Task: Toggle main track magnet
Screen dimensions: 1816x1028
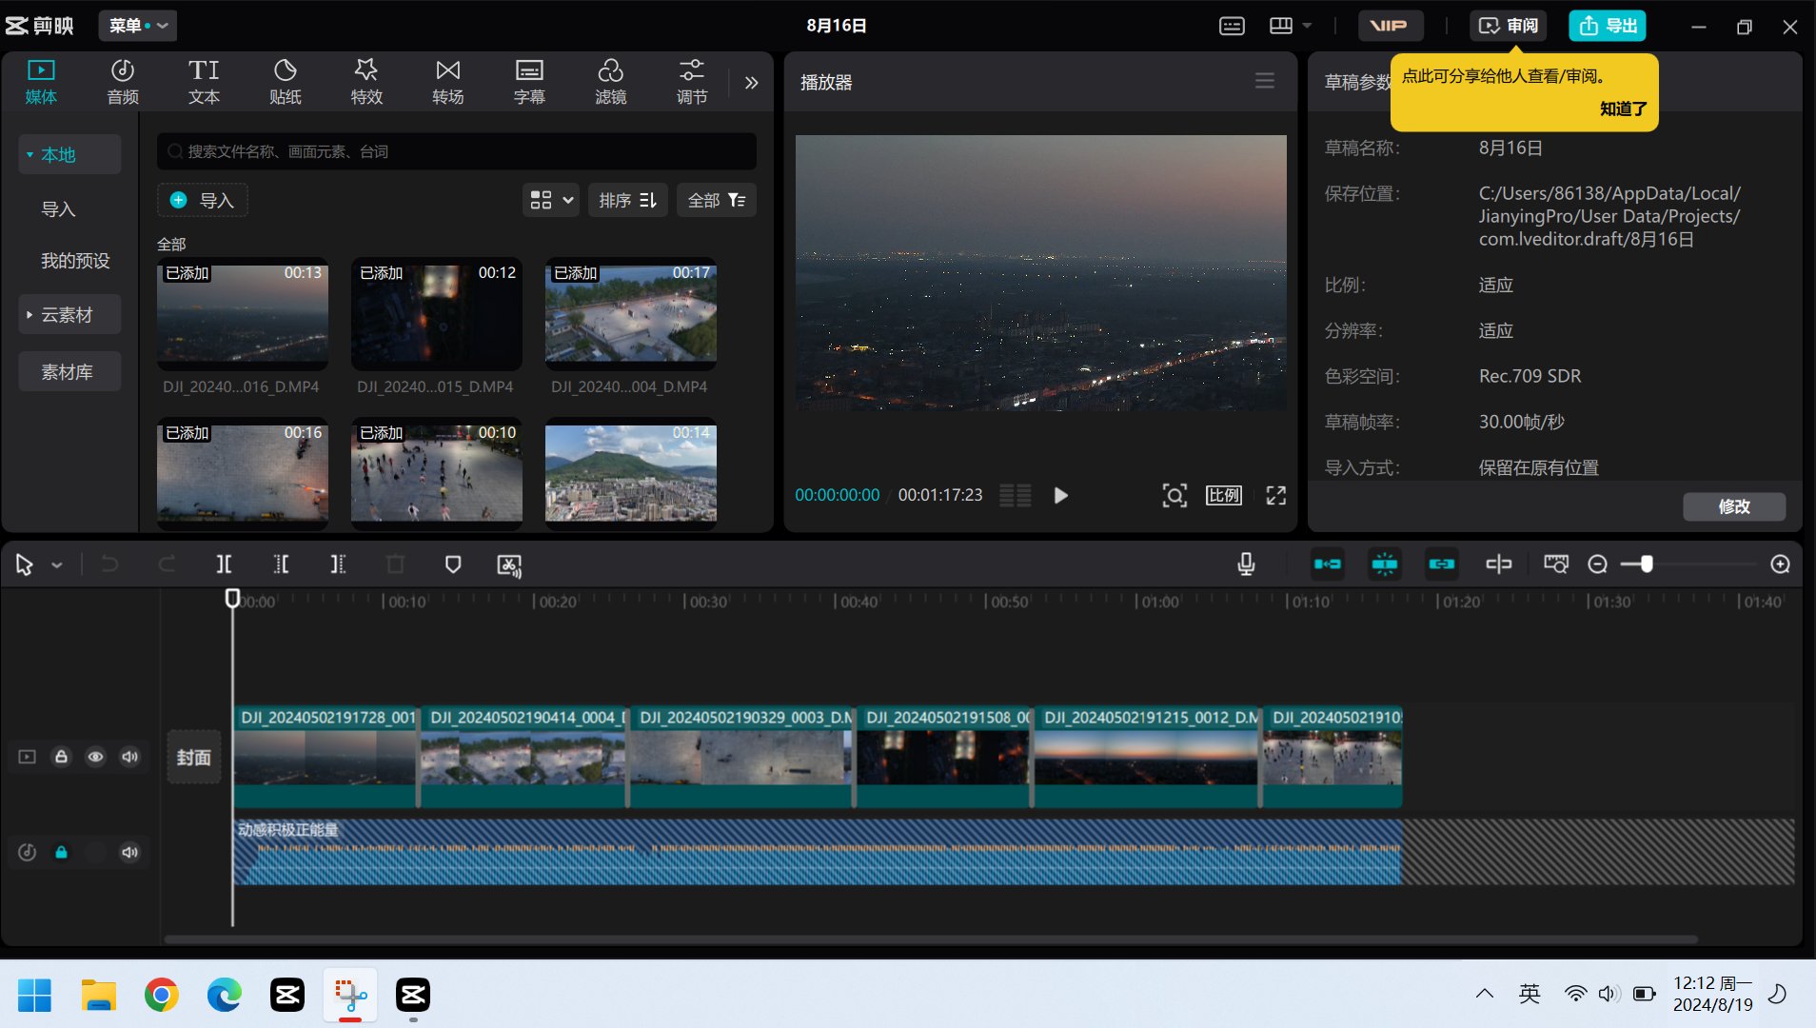Action: [x=1328, y=564]
